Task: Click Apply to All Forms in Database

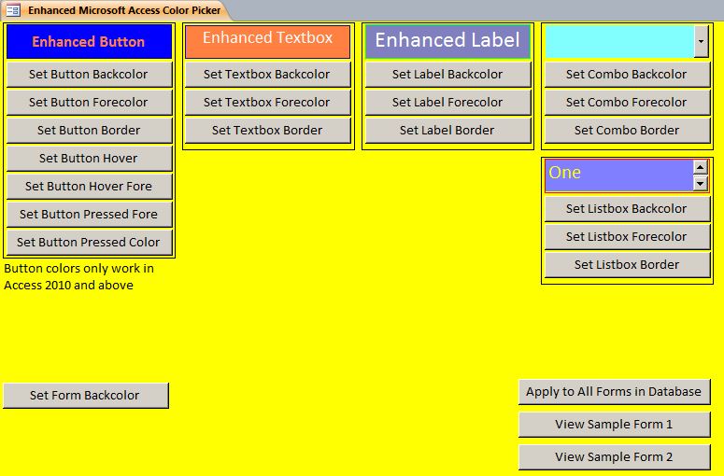Action: [x=614, y=392]
